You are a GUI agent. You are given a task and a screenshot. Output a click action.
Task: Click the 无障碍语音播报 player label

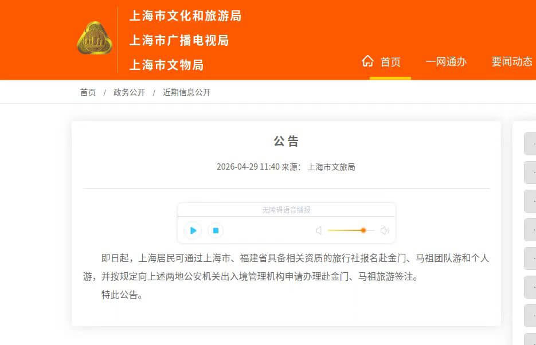tap(286, 210)
